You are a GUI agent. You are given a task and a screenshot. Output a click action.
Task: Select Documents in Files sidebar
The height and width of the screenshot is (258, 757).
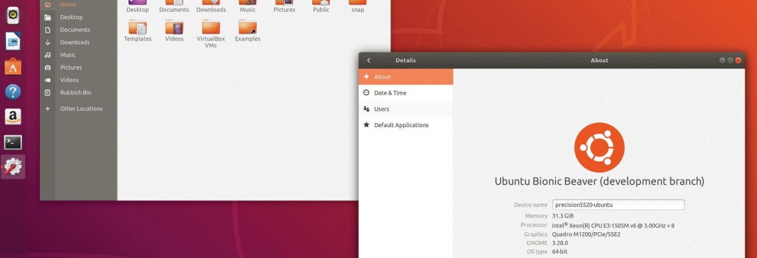point(78,29)
